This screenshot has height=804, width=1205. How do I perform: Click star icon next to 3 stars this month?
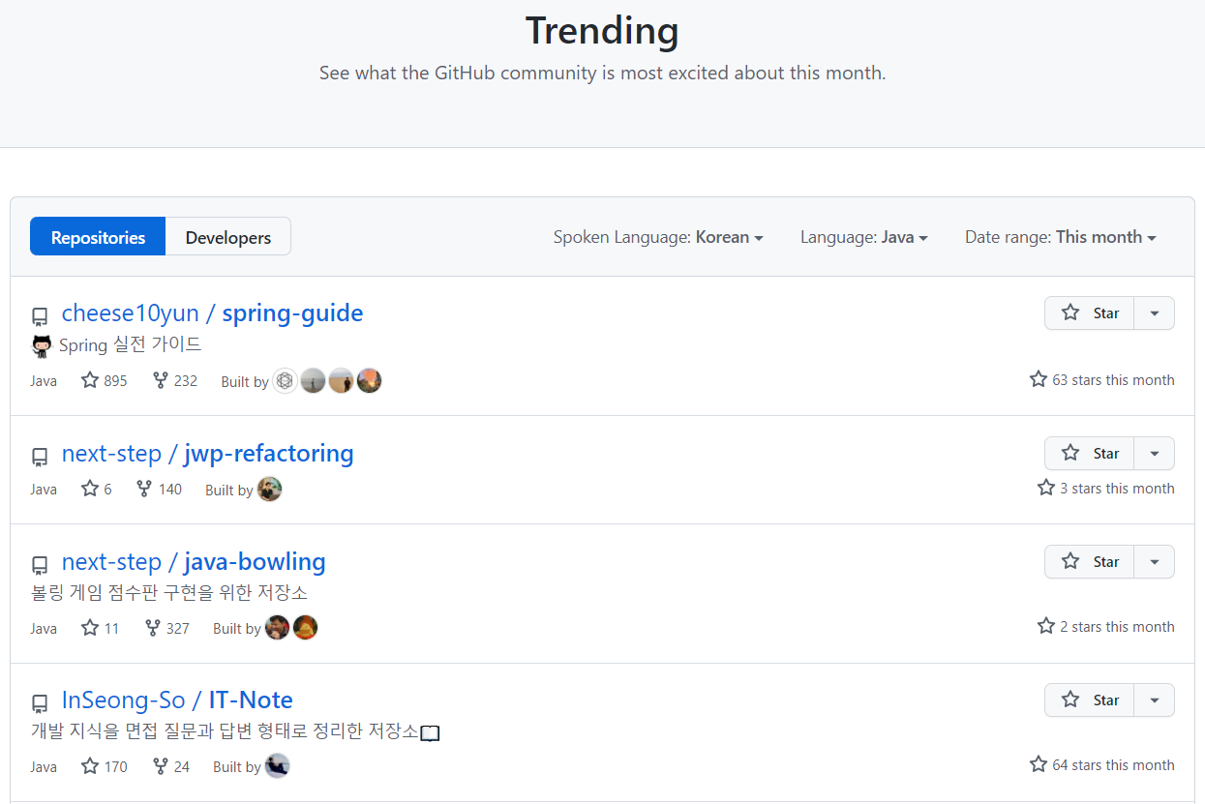pyautogui.click(x=1046, y=488)
